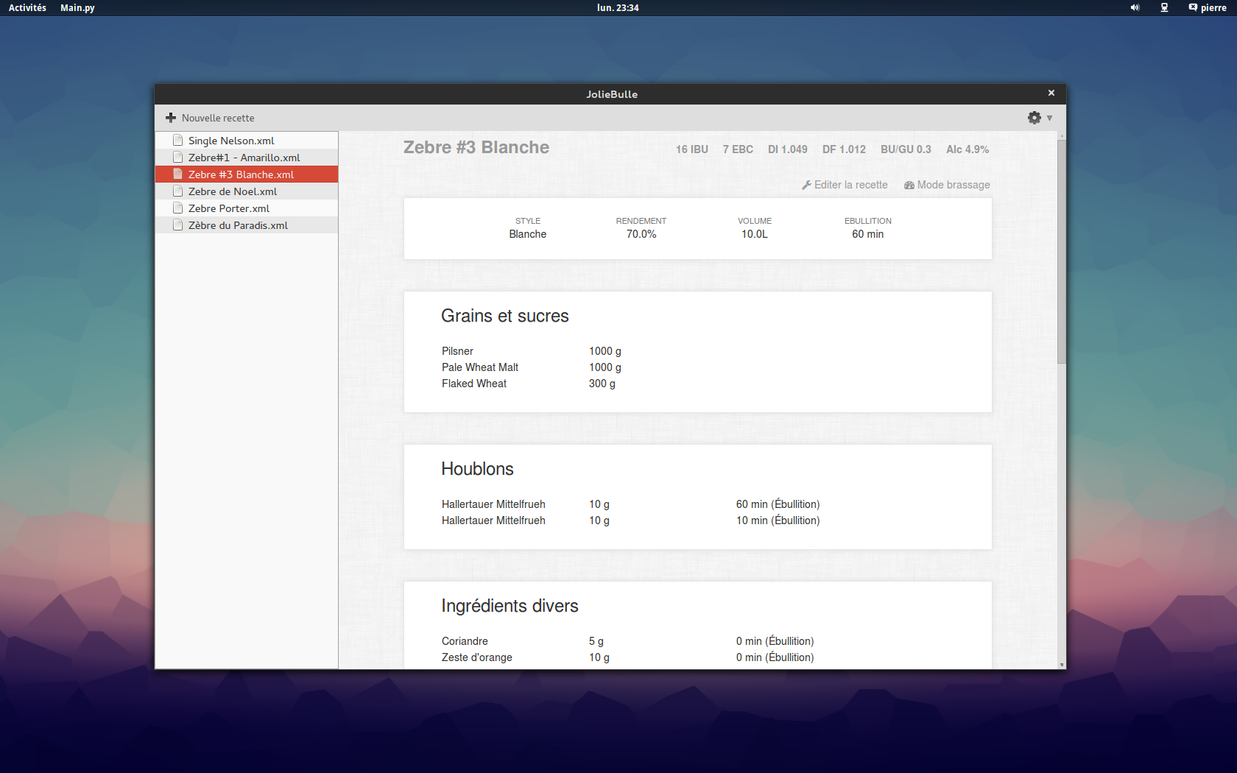
Task: Click the vertical scrollbar of recipe view
Action: [1061, 250]
